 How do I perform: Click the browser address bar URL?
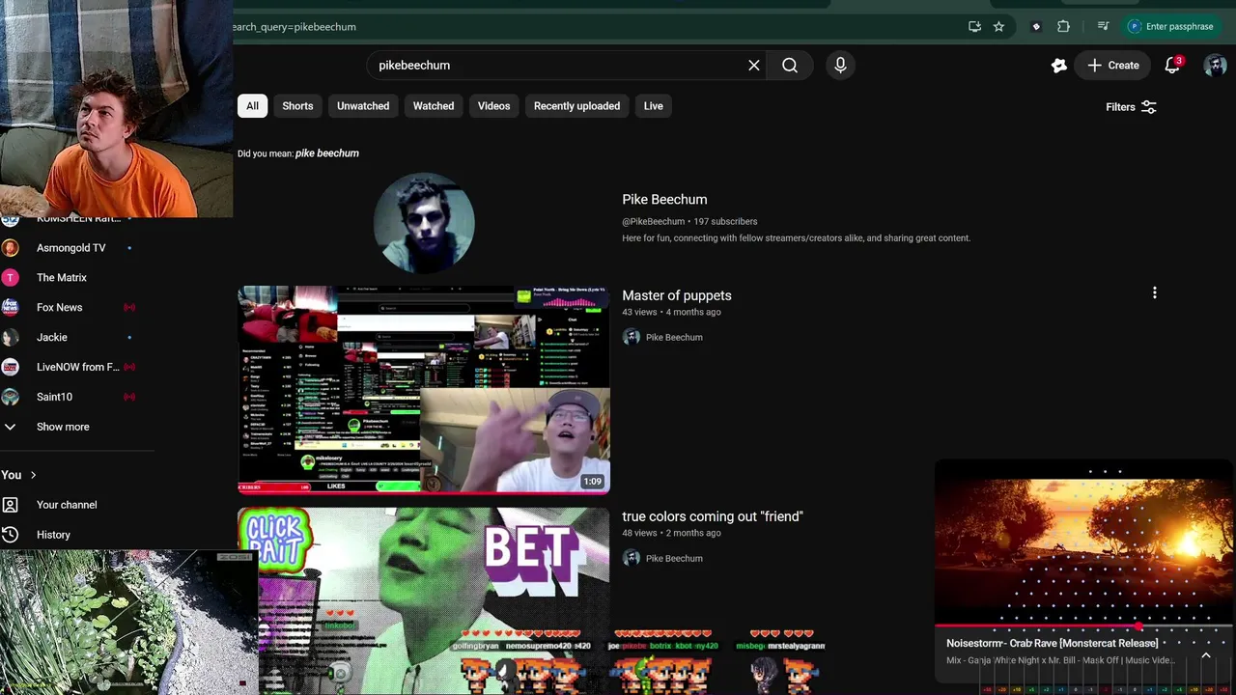coord(295,27)
